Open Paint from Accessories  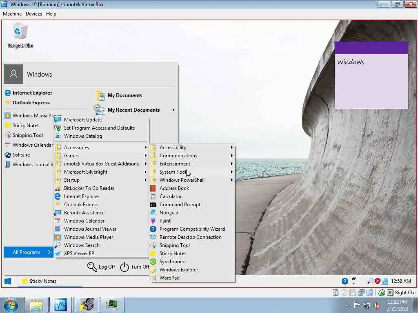point(192,221)
